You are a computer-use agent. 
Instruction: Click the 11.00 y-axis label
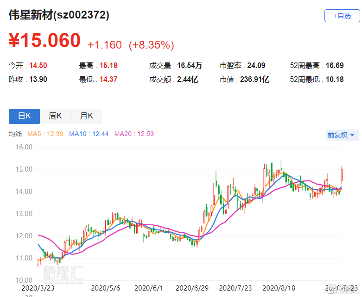(x=24, y=258)
